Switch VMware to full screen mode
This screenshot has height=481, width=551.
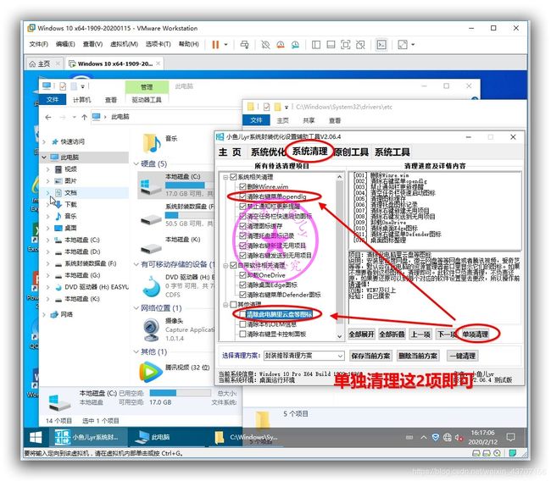[345, 45]
